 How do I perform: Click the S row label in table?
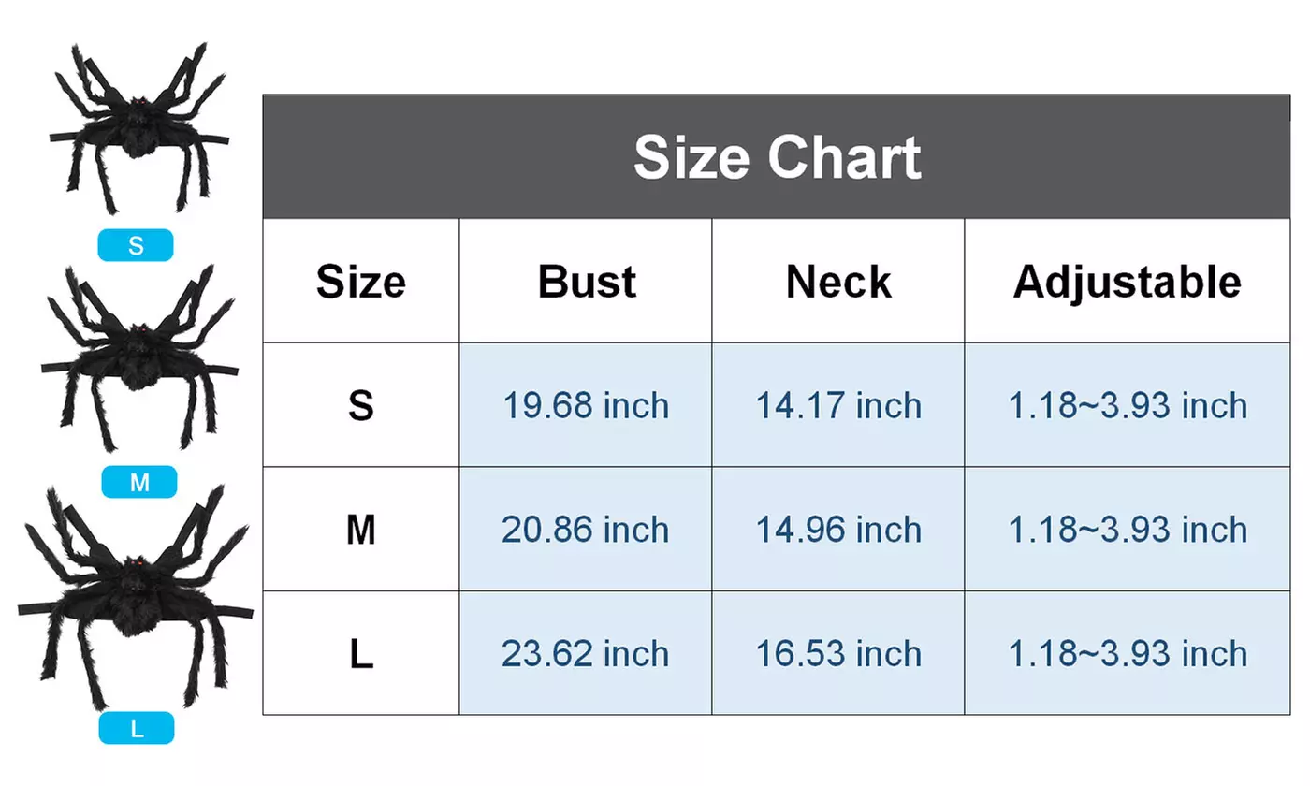tap(361, 405)
